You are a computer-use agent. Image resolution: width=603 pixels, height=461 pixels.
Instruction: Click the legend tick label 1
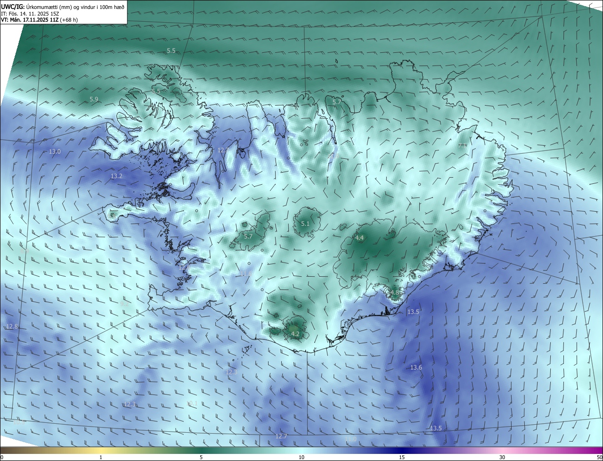point(101,457)
